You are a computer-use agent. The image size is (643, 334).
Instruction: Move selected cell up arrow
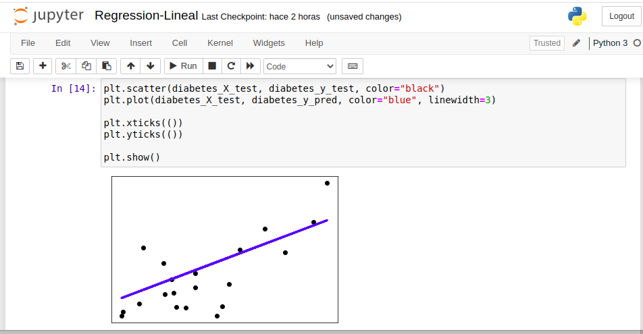(130, 66)
